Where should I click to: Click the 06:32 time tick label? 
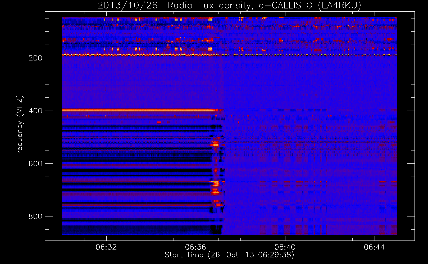tap(106, 247)
